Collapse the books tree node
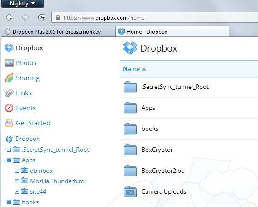 click(9, 202)
